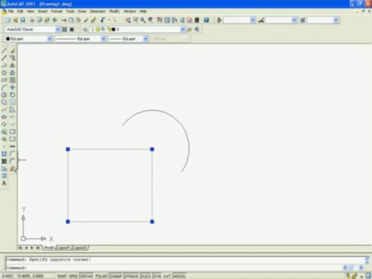Open the dimension style dropdown

[294, 20]
